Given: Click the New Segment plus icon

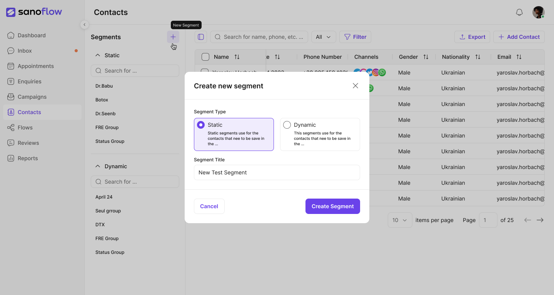Looking at the screenshot, I should coord(173,37).
